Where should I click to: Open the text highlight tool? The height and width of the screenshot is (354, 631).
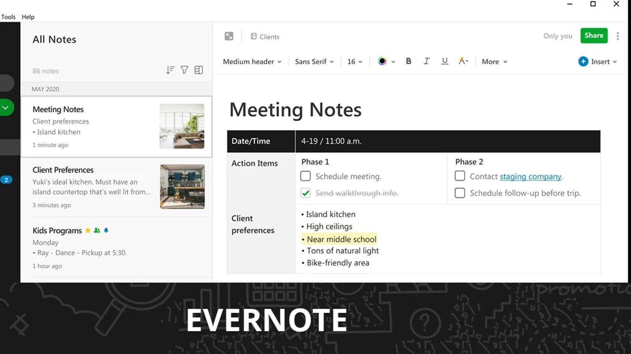pos(463,61)
